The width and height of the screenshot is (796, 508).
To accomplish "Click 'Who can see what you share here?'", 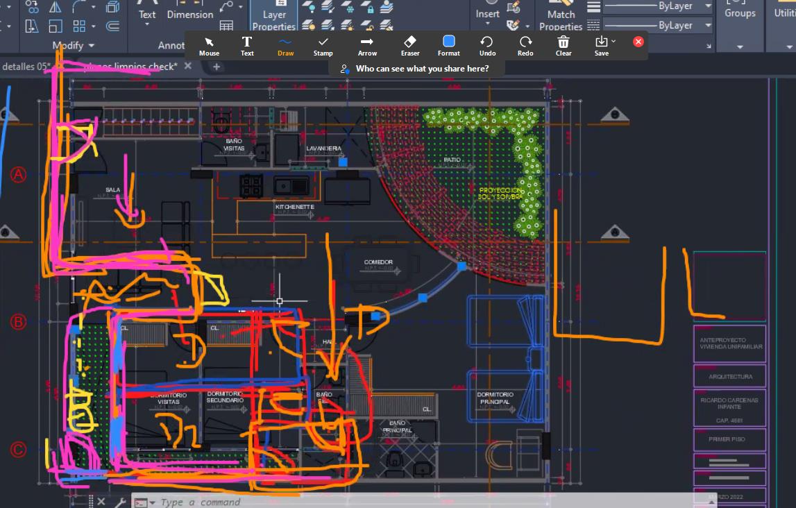I will point(421,69).
